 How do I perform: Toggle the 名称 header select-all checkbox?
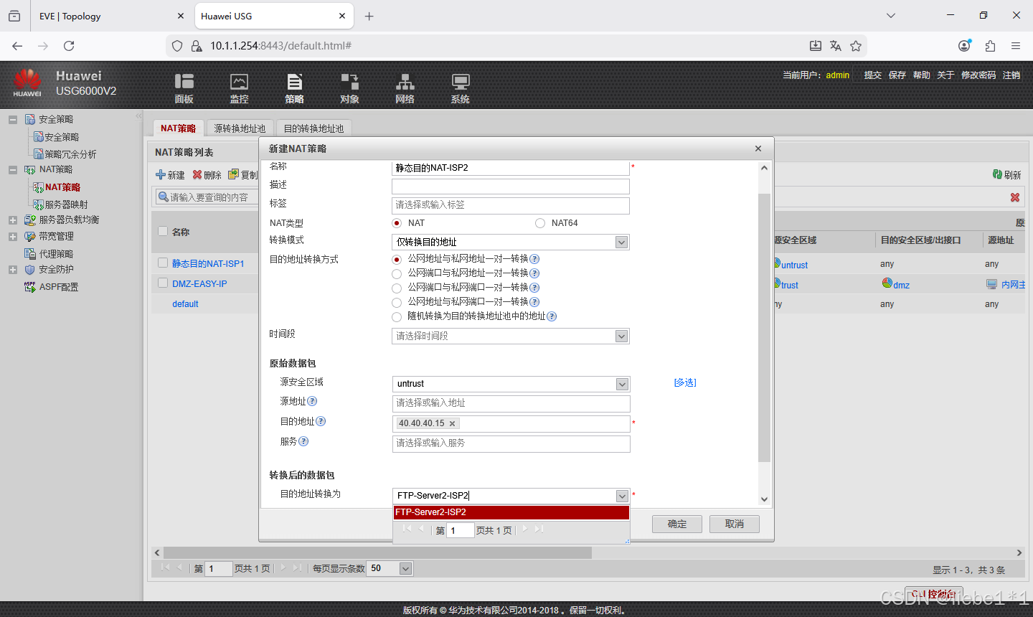coord(163,231)
